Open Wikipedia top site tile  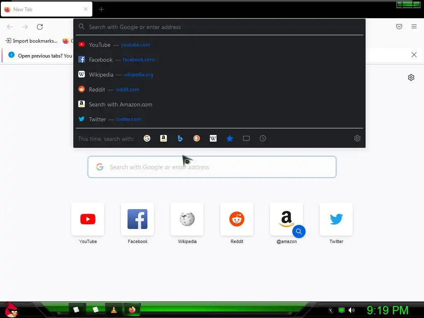[x=187, y=219]
